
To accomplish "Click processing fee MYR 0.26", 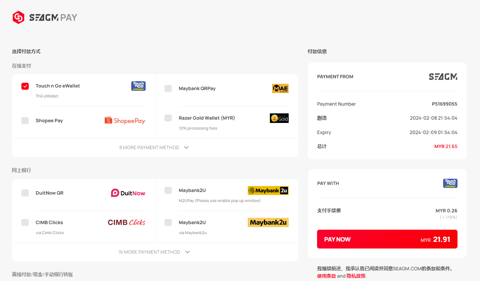I will click(x=446, y=210).
